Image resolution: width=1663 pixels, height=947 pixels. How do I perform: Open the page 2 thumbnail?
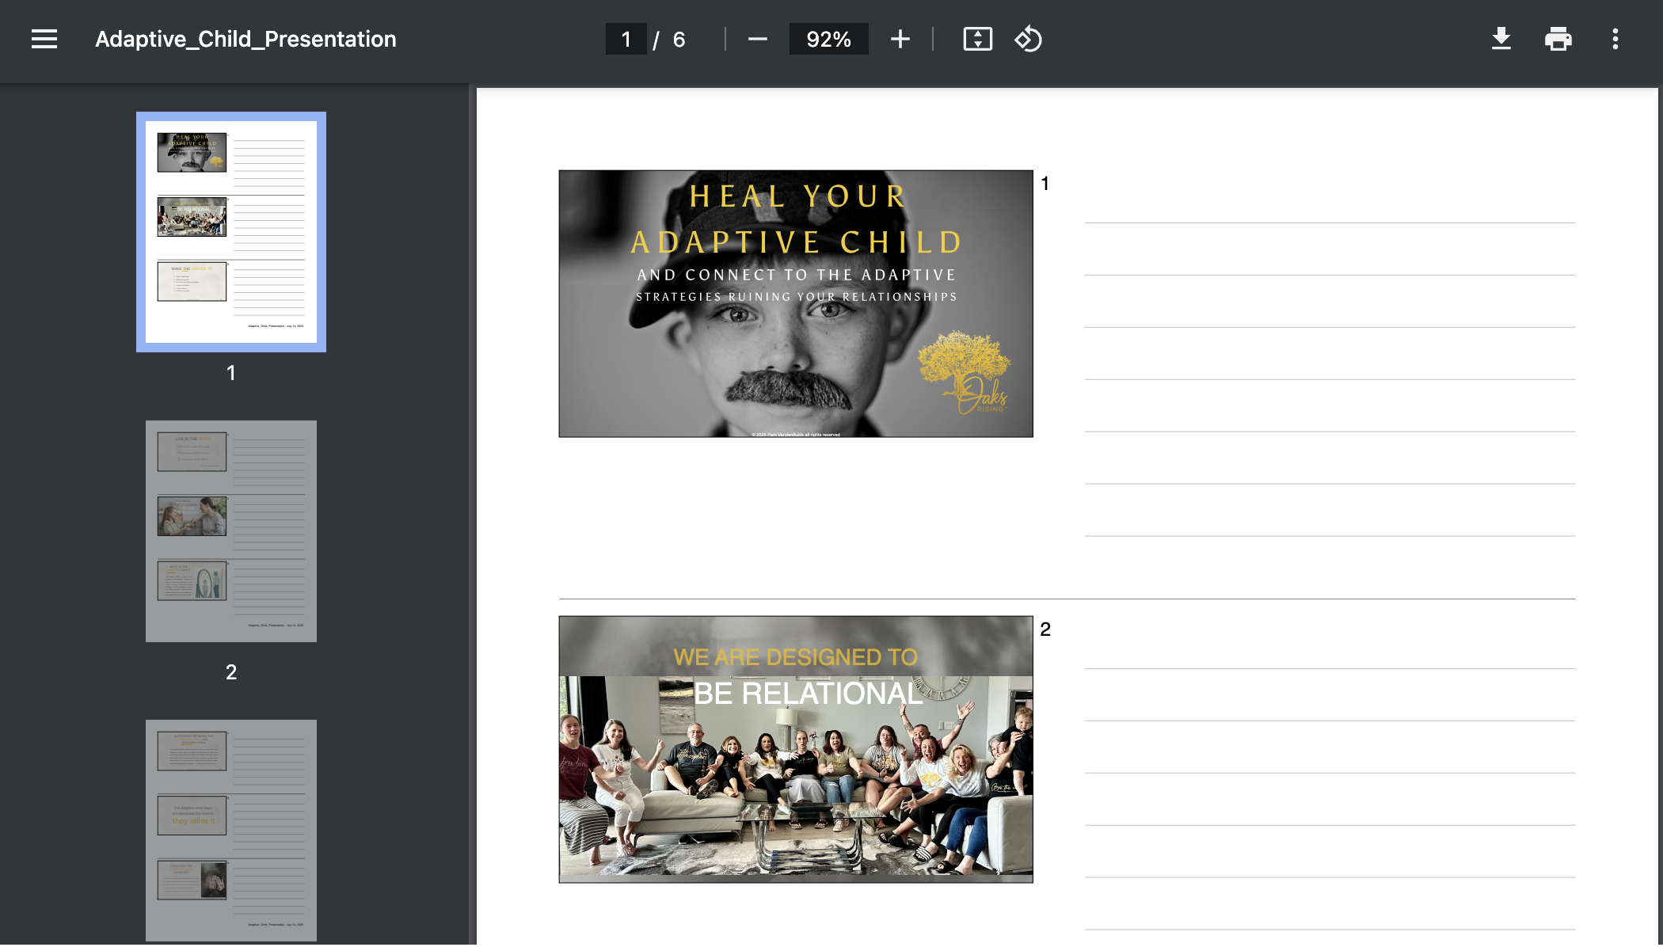231,531
